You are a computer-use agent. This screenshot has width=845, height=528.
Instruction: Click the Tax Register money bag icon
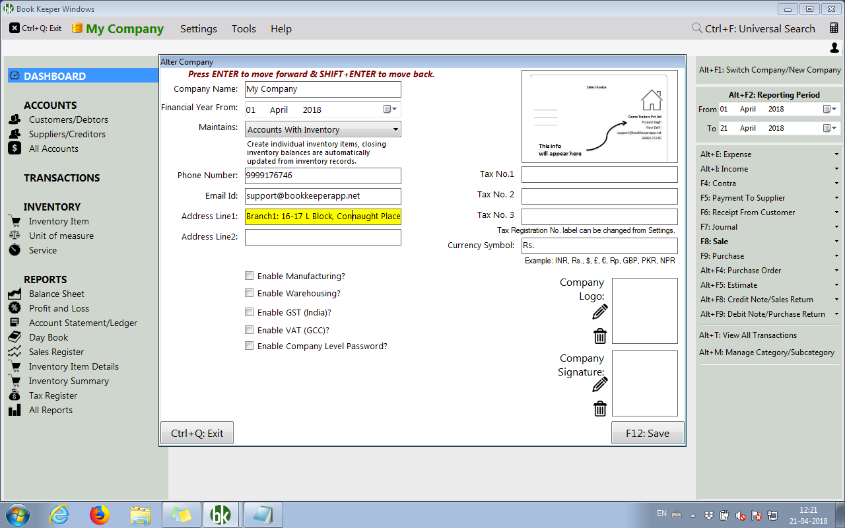tap(15, 395)
